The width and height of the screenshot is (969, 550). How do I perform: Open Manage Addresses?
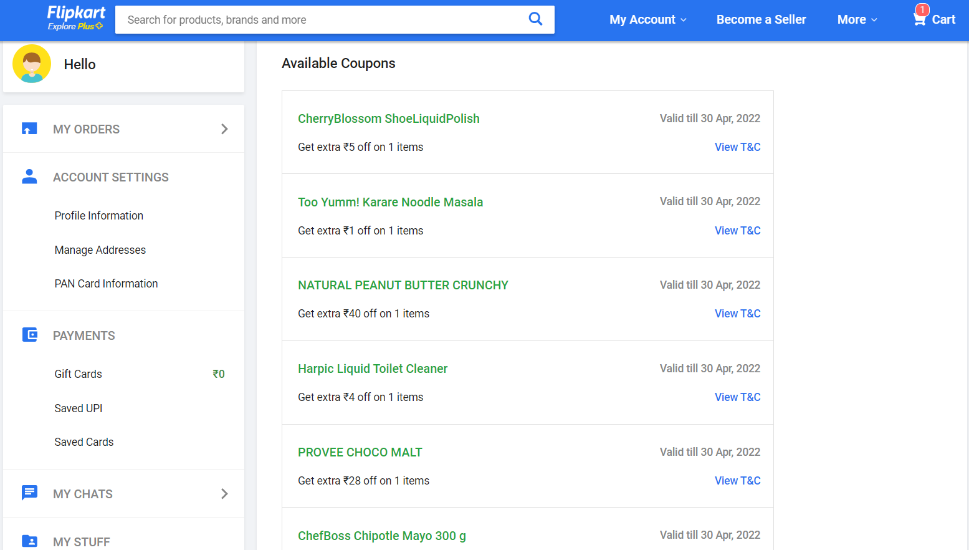(100, 249)
